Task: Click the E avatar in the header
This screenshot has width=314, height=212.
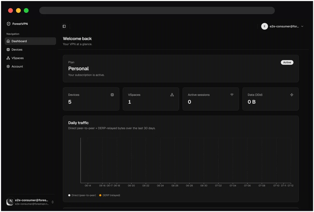Action: [265, 26]
